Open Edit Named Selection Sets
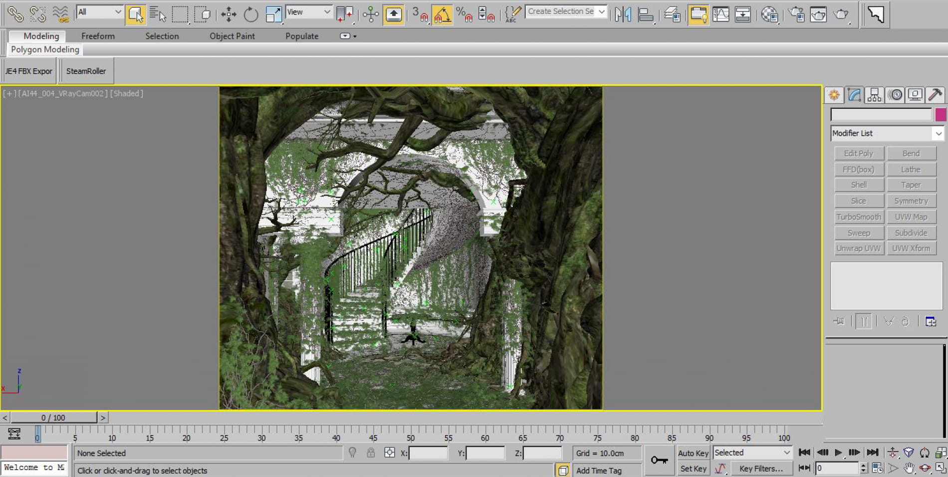This screenshot has width=948, height=477. click(512, 14)
